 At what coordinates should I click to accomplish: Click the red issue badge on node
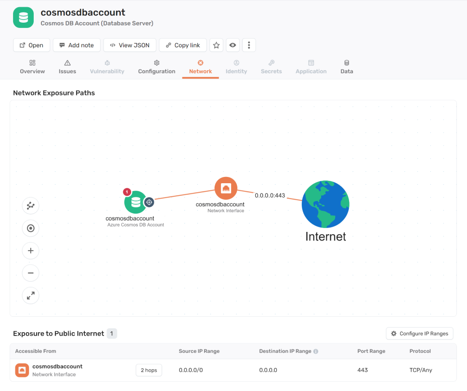click(127, 192)
